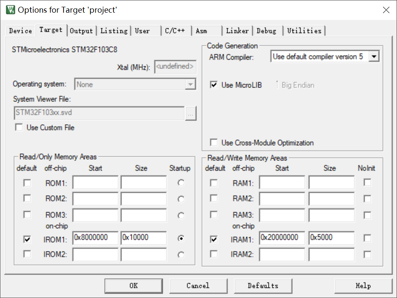Viewport: 397px width, 298px height.
Task: Check the Use Custom File option
Action: (19, 127)
